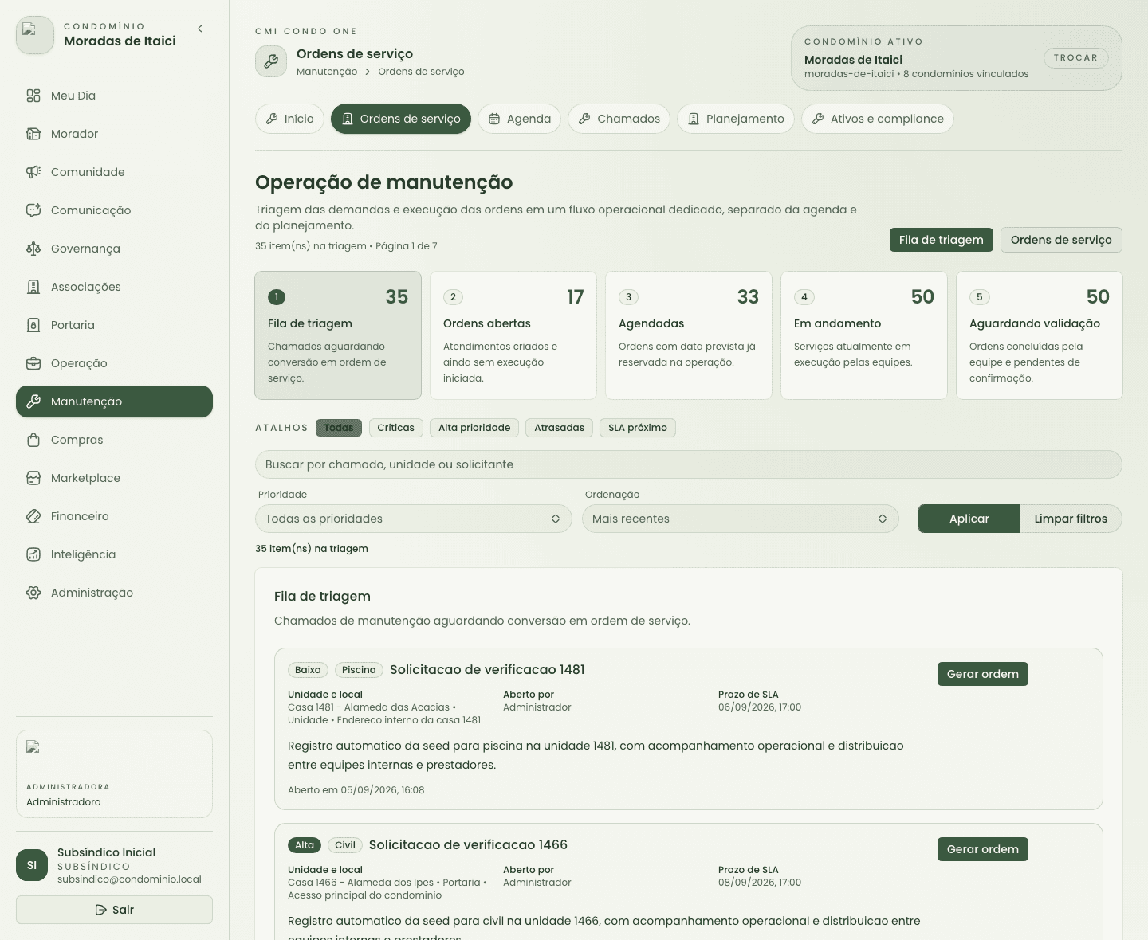1148x940 pixels.
Task: Click the Aplicar filters button
Action: [969, 519]
